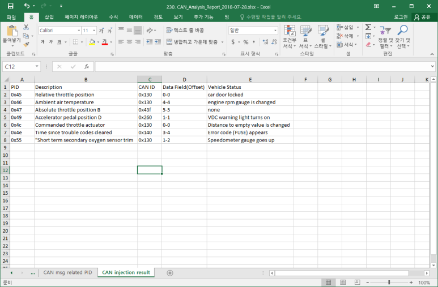Click the Insert cells button

[346, 27]
